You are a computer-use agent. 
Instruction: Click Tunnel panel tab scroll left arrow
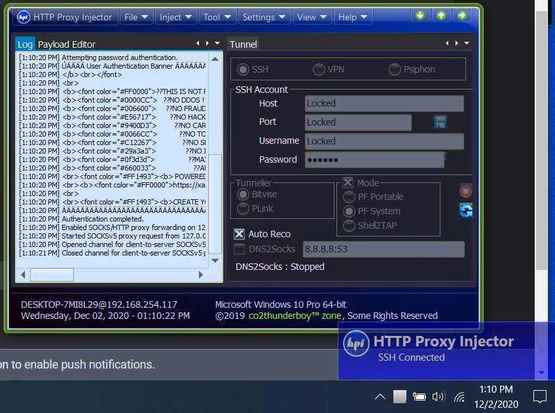point(448,43)
